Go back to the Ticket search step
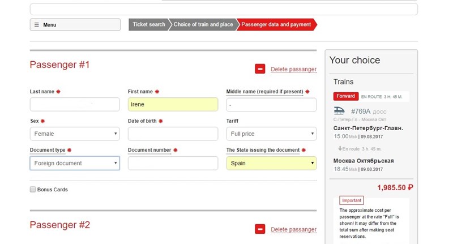Viewport: 453px width, 244px height. (x=148, y=25)
